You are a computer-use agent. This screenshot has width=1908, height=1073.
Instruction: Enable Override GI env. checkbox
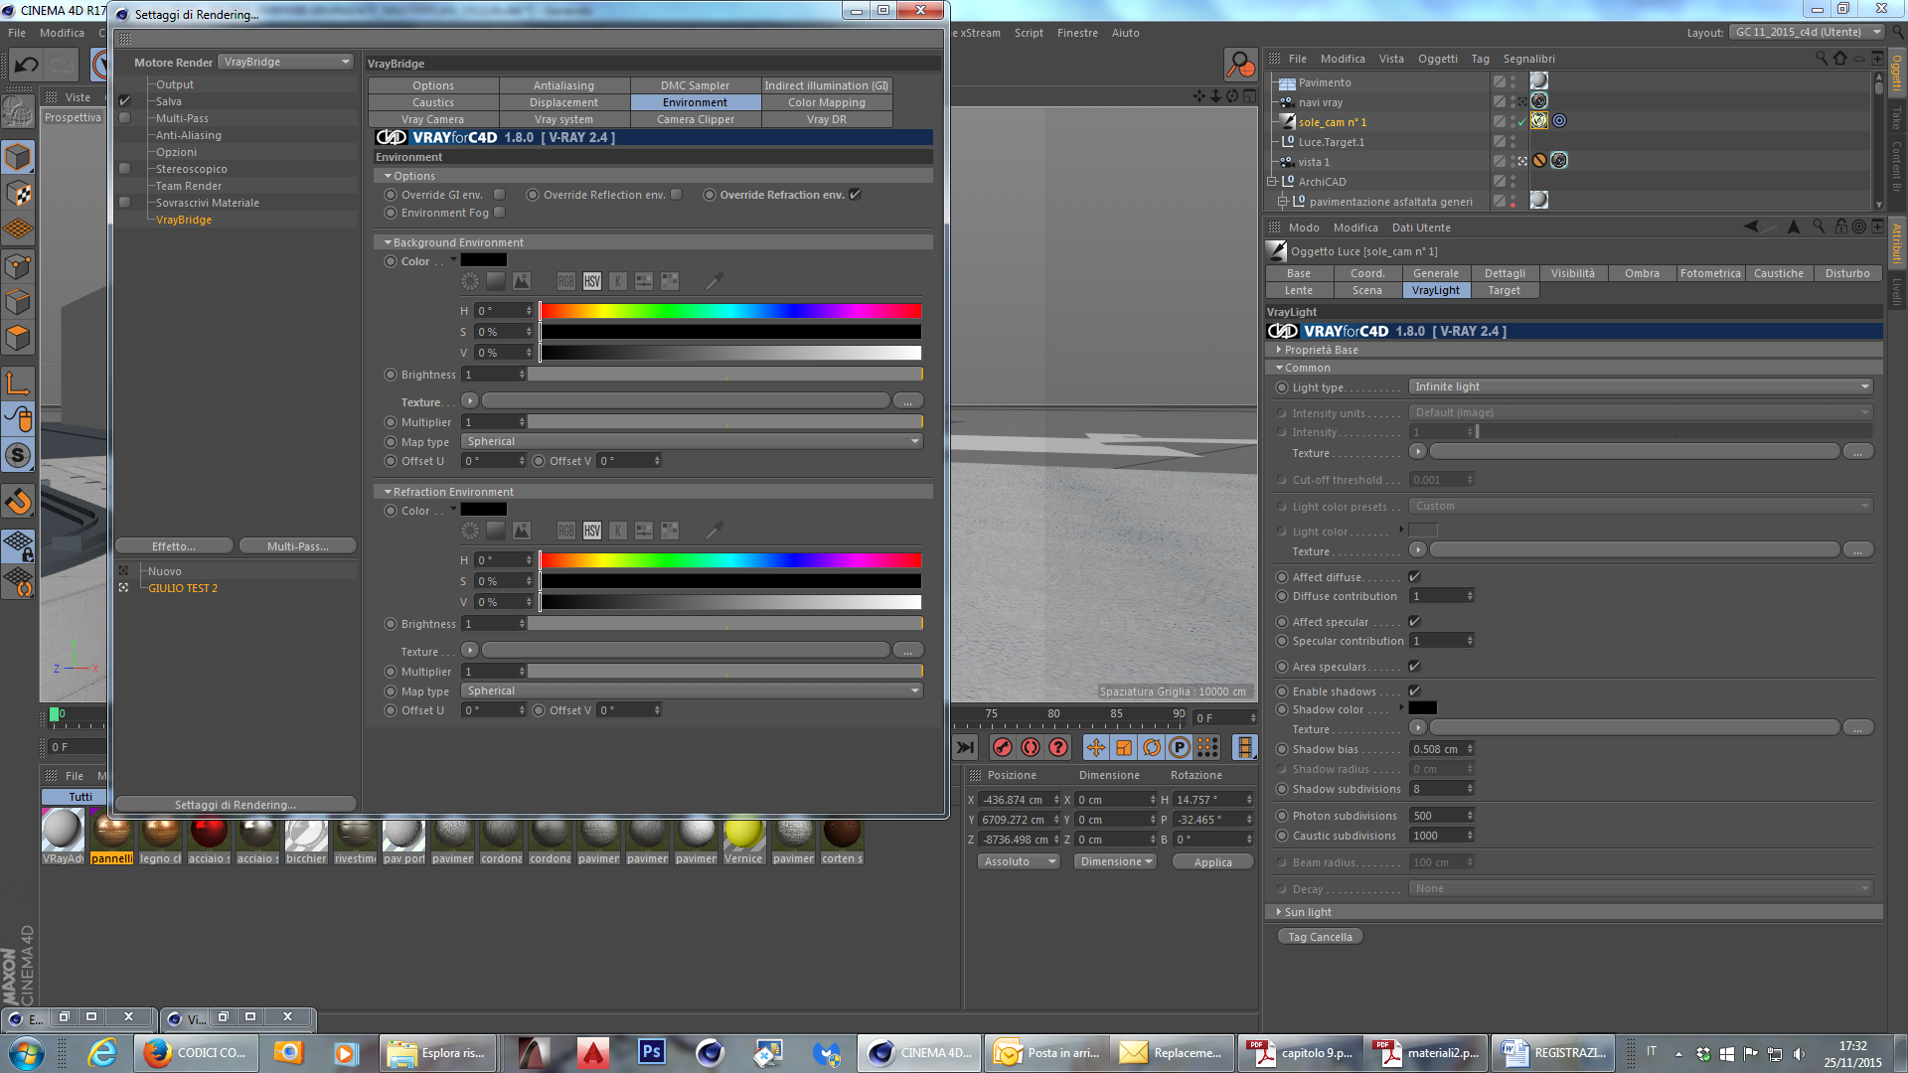[x=500, y=195]
